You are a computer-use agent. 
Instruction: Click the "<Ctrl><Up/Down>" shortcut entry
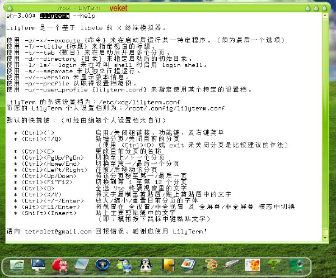click(49, 176)
